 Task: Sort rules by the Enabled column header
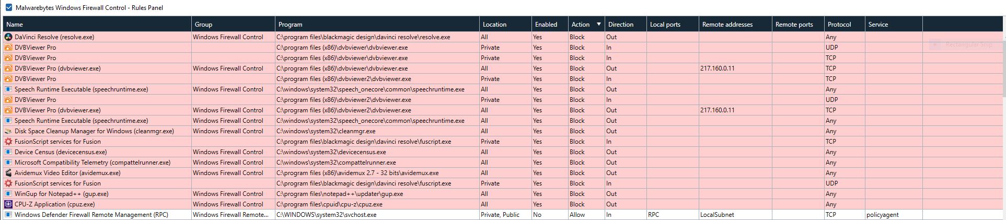pos(550,25)
